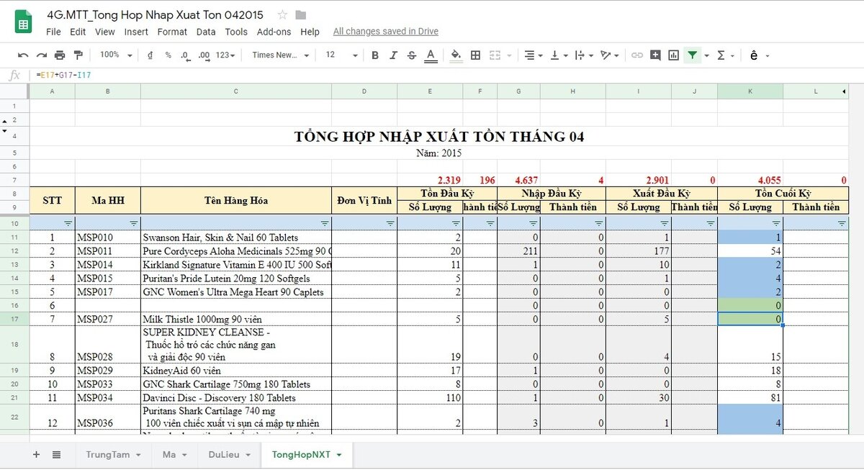Open fill color picker

click(456, 55)
